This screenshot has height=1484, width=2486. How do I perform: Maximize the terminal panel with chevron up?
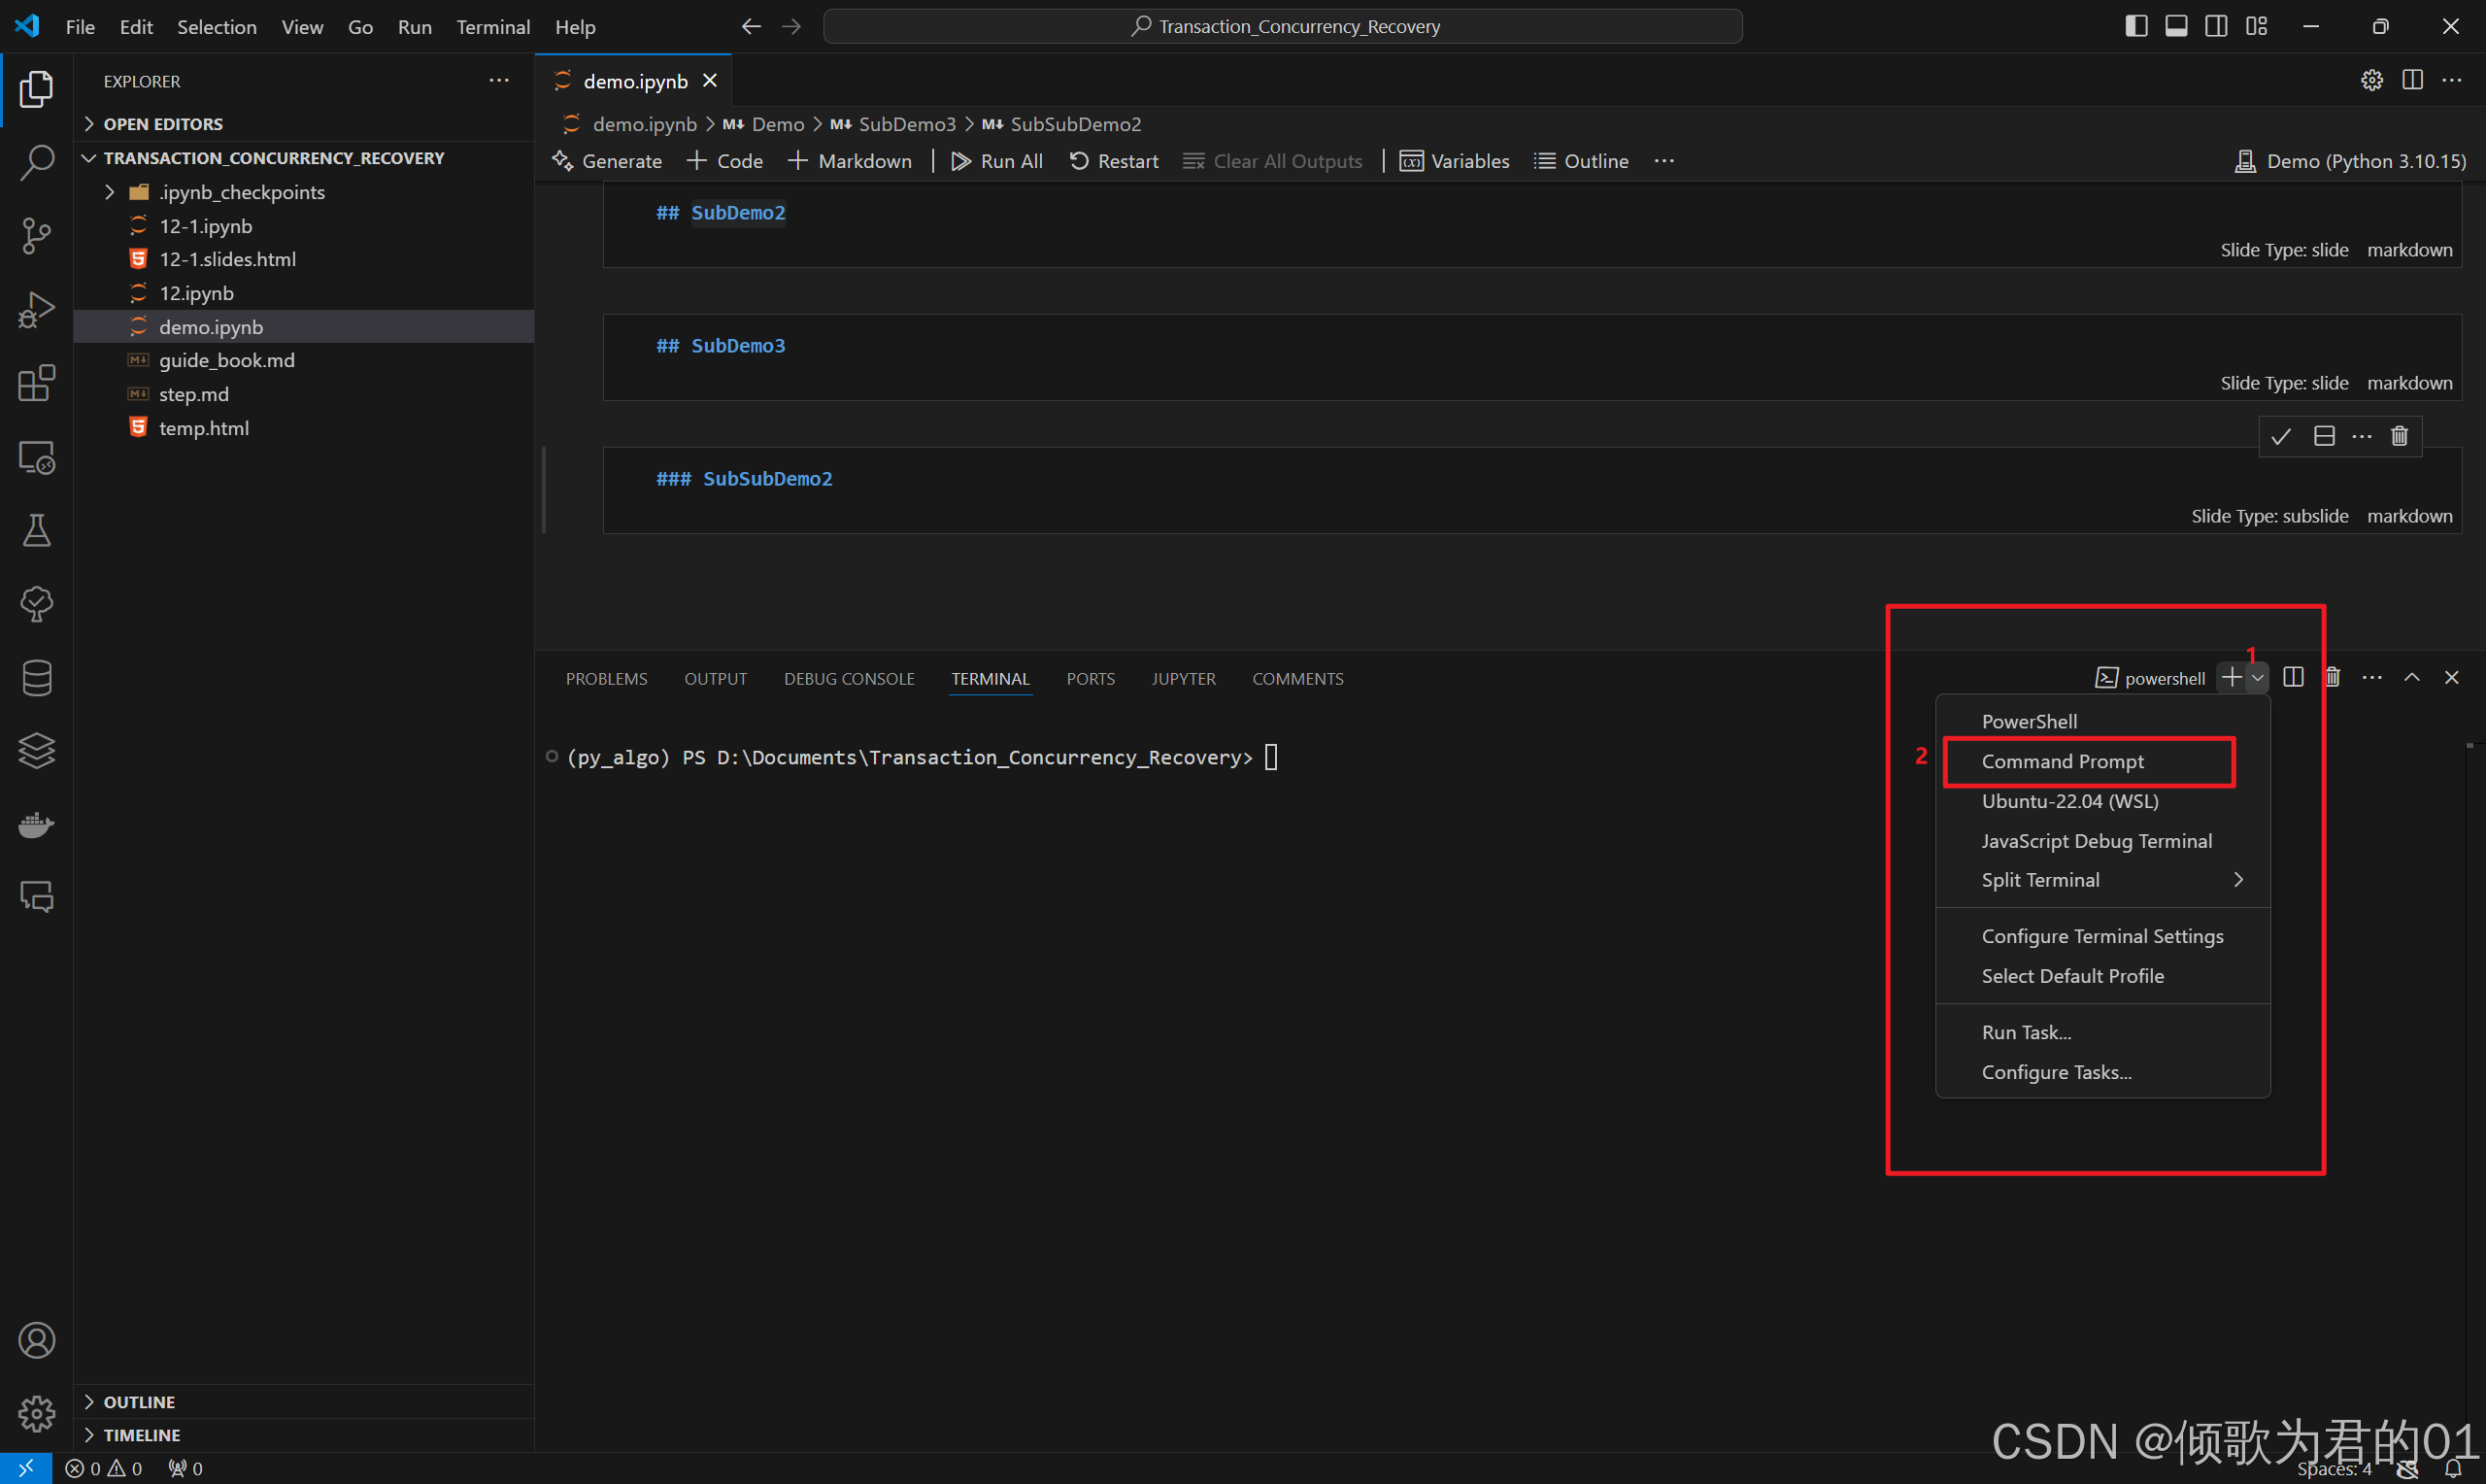tap(2412, 678)
